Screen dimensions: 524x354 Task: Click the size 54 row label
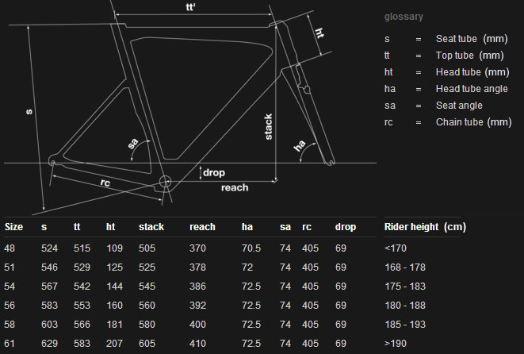click(11, 287)
